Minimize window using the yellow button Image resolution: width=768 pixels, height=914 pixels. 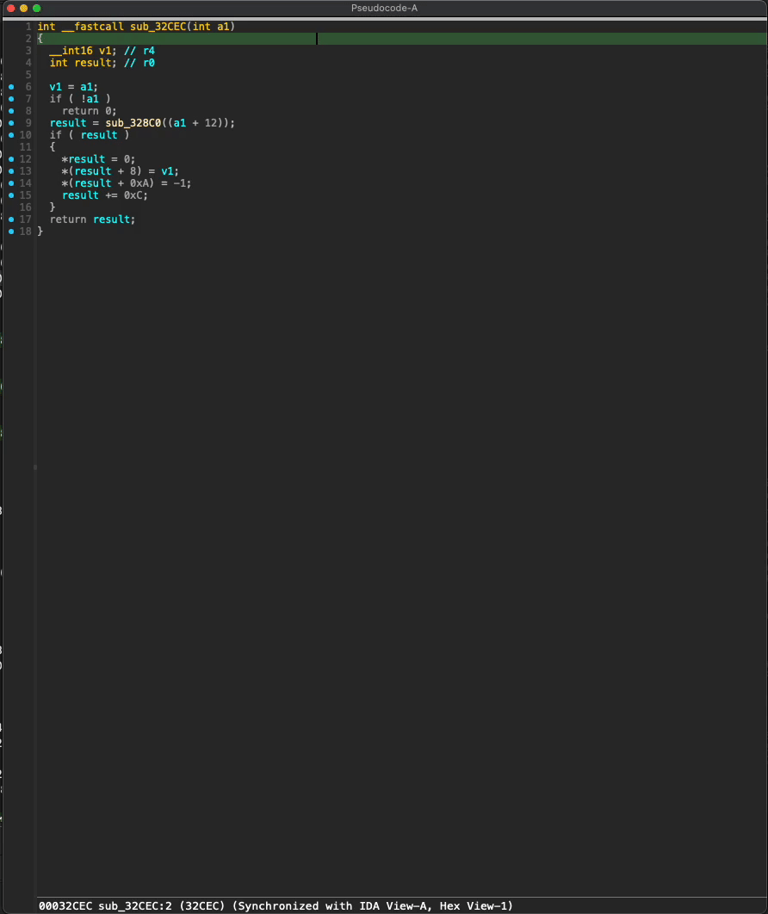pos(23,8)
